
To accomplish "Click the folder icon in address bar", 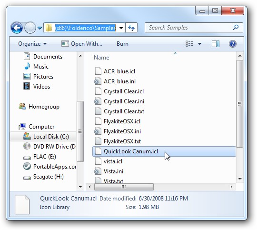I will 49,28.
